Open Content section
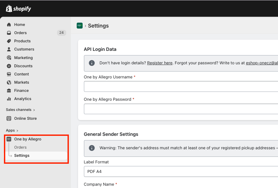 click(x=21, y=74)
